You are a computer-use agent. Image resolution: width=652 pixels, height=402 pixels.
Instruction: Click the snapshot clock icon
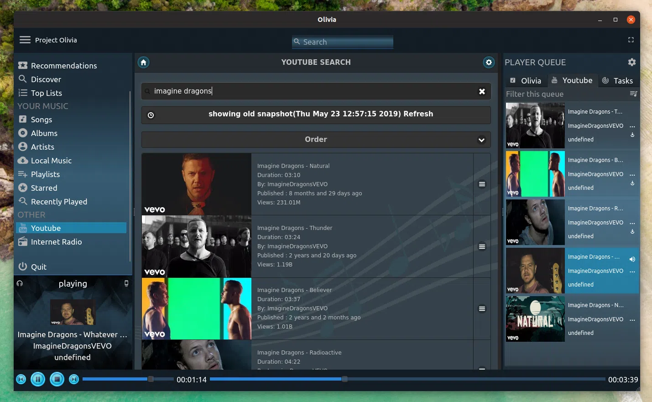point(151,115)
